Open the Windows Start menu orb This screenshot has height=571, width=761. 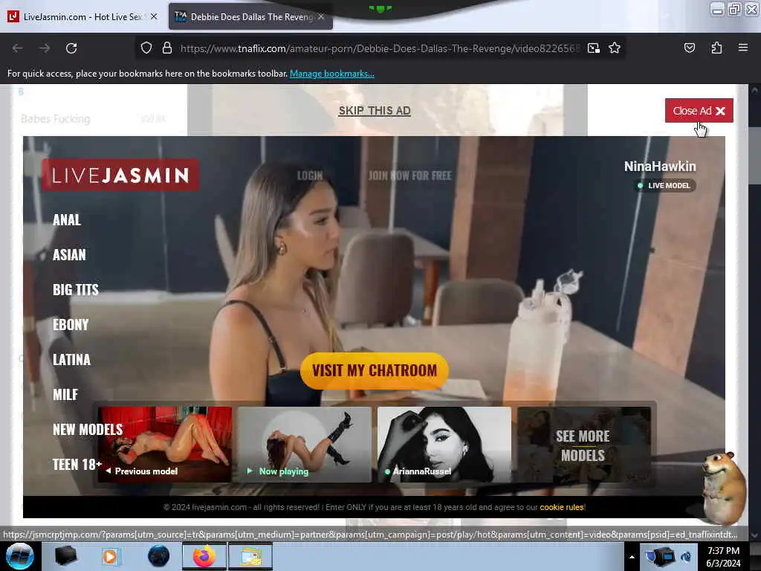pos(20,556)
